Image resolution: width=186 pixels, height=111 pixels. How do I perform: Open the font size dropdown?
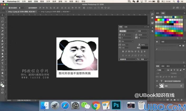click(132, 35)
